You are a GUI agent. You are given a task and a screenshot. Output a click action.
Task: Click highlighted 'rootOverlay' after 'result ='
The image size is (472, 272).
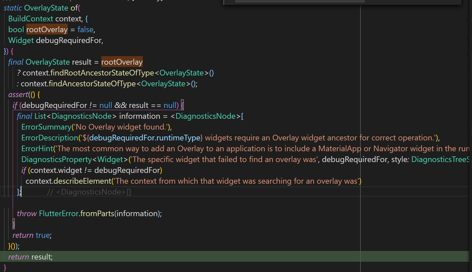pos(122,62)
